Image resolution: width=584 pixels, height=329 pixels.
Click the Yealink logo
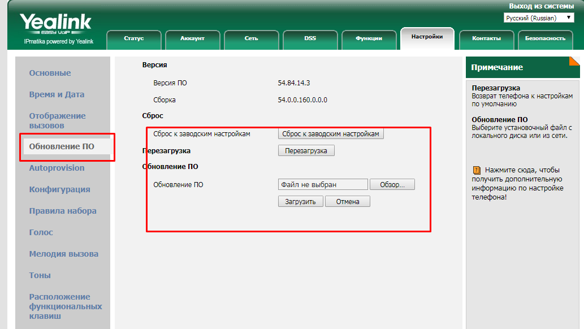click(55, 24)
